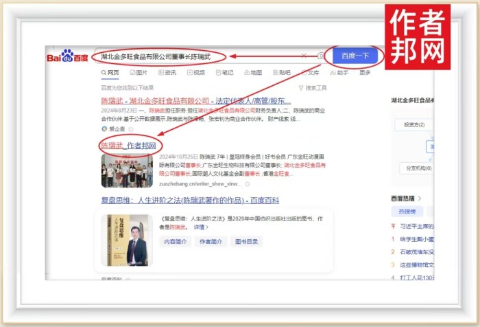Click the 内容简介 button
Image resolution: width=480 pixels, height=327 pixels.
point(176,241)
